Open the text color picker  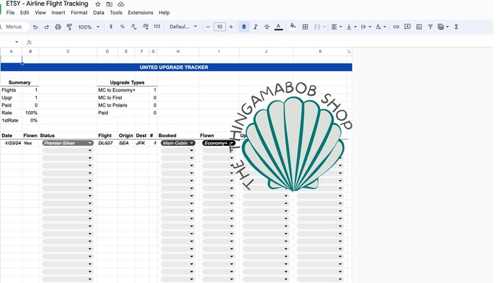[279, 27]
